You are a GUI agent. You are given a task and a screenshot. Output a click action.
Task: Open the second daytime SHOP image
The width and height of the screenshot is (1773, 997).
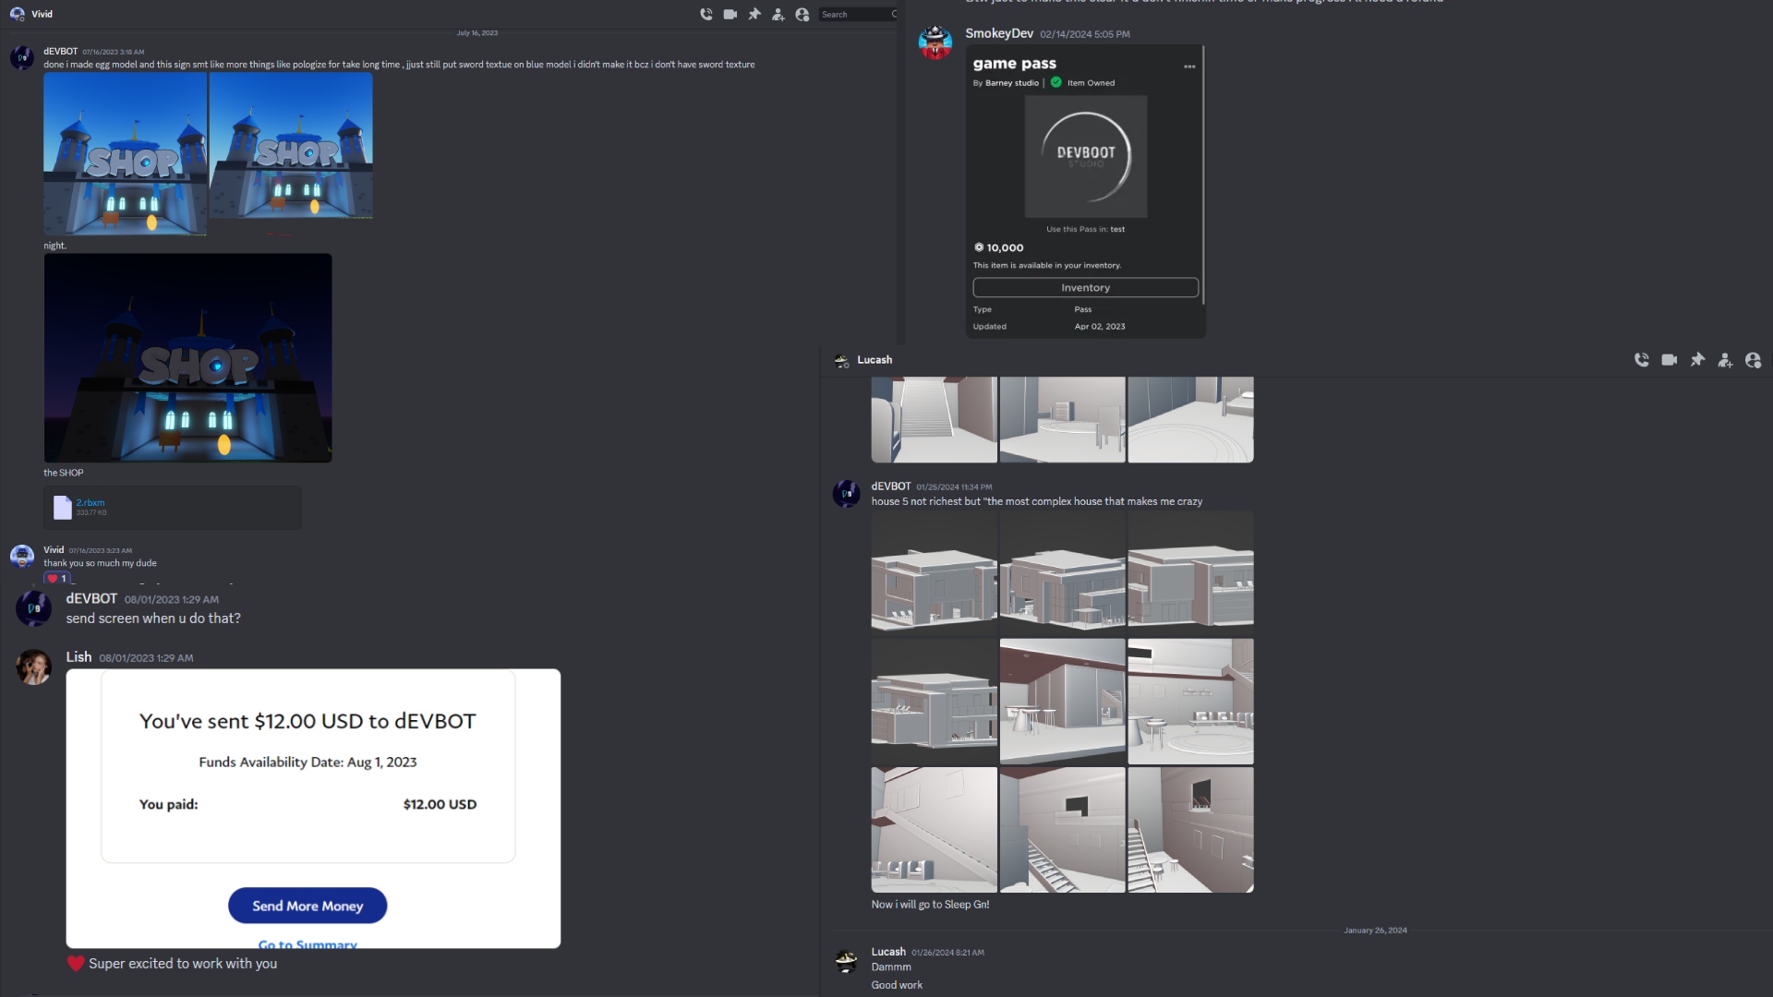291,145
